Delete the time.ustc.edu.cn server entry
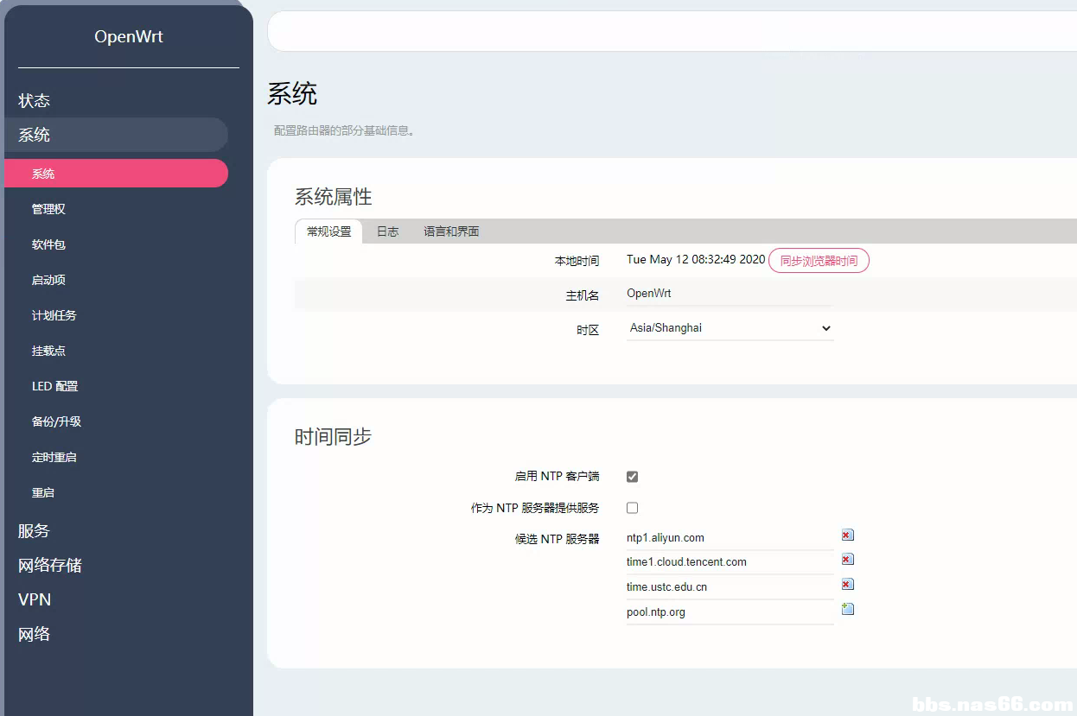 [x=847, y=585]
